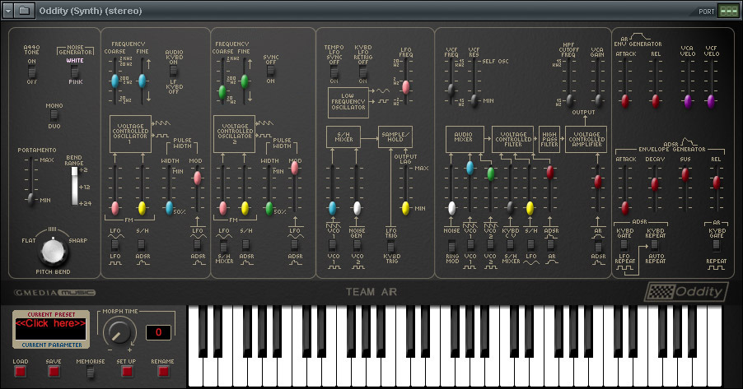743x389 pixels.
Task: Toggle the VCO2 Sync off/on switch
Action: coord(270,71)
